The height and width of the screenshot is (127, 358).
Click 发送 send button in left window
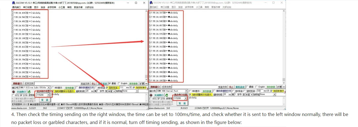pyautogui.click(x=45, y=100)
